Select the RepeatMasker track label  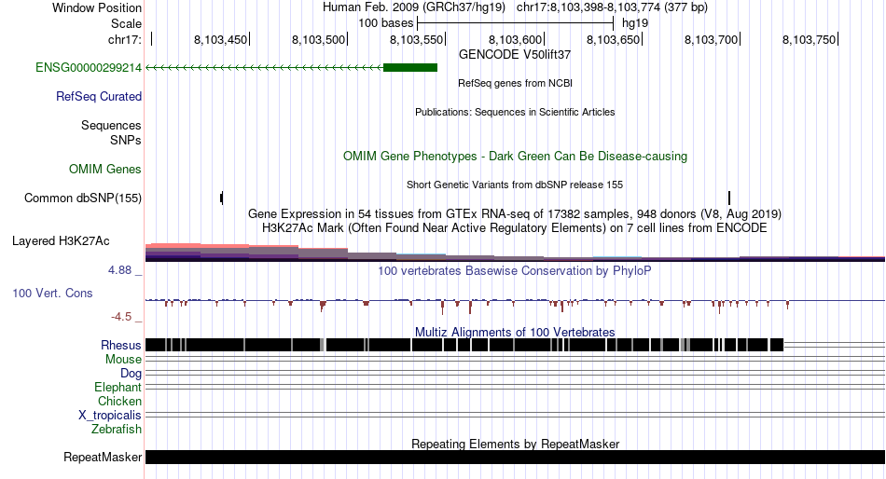tap(103, 457)
